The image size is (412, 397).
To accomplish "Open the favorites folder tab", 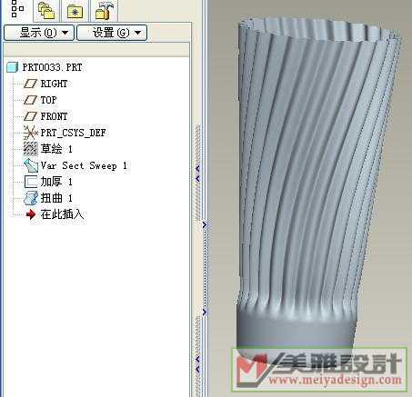I will point(75,12).
